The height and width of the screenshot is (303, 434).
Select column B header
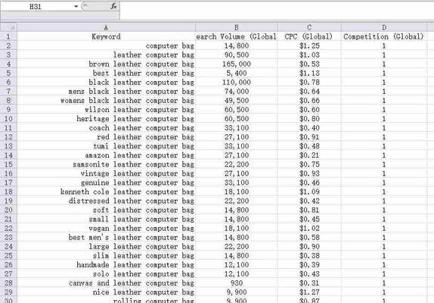tap(236, 27)
